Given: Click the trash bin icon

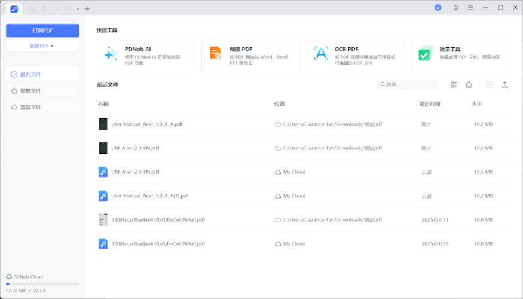Looking at the screenshot, I should 469,85.
